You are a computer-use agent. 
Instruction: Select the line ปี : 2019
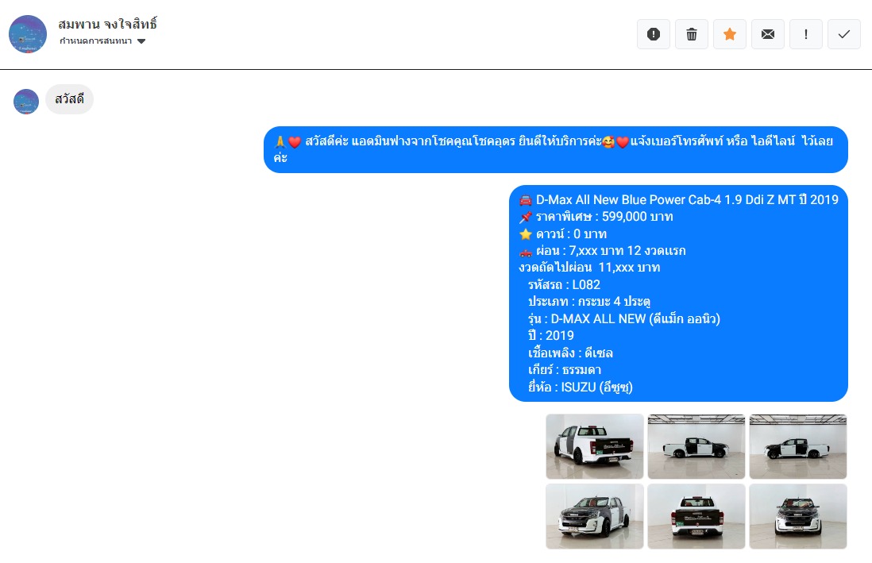pos(551,335)
